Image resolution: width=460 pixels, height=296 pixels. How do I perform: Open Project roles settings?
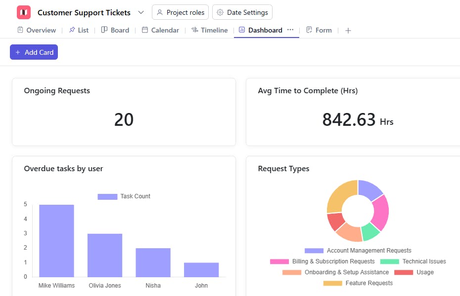tap(180, 12)
